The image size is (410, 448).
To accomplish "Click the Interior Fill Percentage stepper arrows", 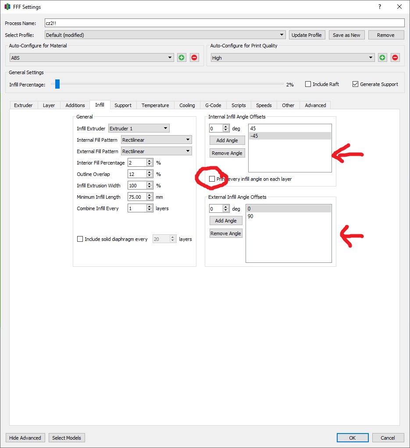I will (x=150, y=163).
